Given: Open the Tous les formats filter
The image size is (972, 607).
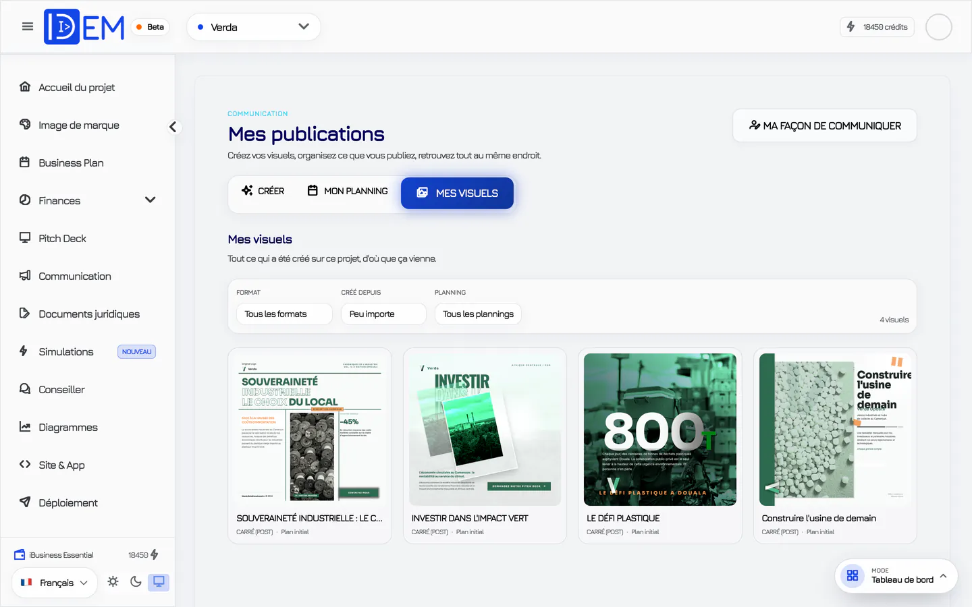Looking at the screenshot, I should [x=284, y=314].
